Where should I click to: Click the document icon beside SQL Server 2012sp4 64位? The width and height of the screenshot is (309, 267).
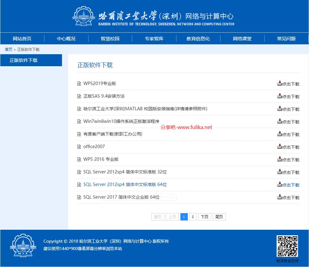(79, 184)
